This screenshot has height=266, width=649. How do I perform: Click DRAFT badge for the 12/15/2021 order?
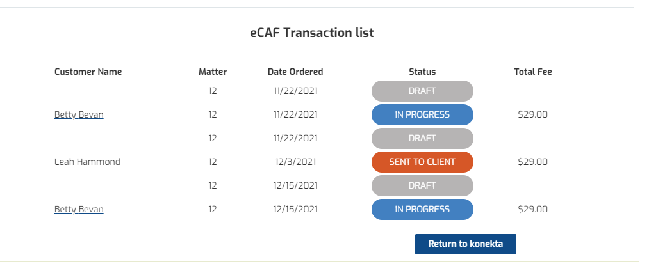422,186
